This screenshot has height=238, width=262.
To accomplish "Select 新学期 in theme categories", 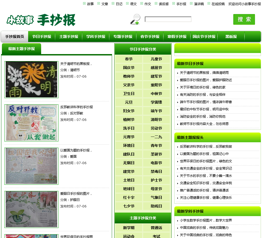I will pyautogui.click(x=129, y=228).
